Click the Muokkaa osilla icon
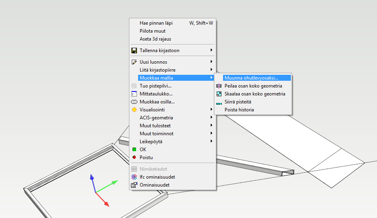The width and height of the screenshot is (377, 218). (134, 102)
